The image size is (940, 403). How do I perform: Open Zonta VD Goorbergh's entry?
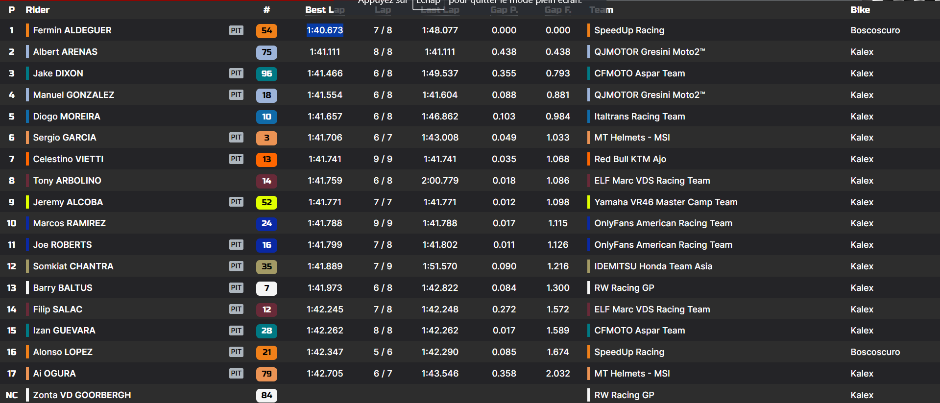pos(82,395)
